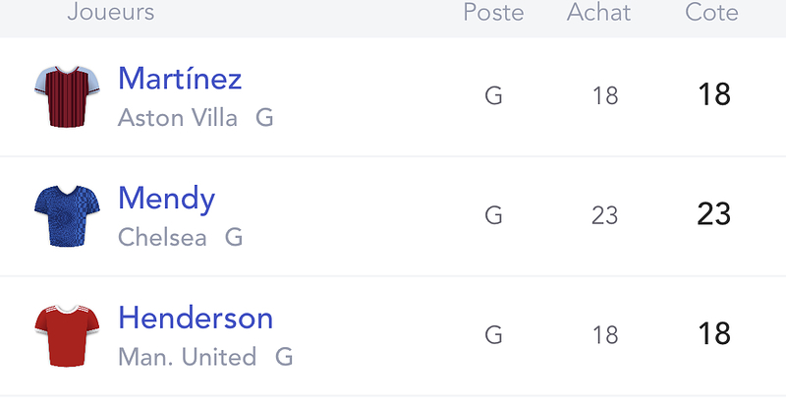Click Martínez's bold cote value 18
Image resolution: width=786 pixels, height=407 pixels.
click(714, 94)
